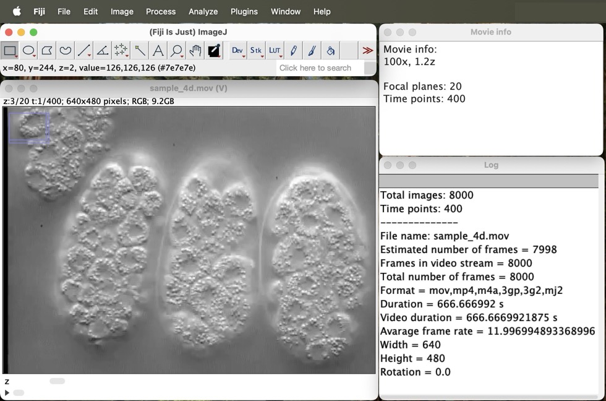Select the Oval selection tool
Viewport: 606px width, 401px height.
pyautogui.click(x=28, y=51)
